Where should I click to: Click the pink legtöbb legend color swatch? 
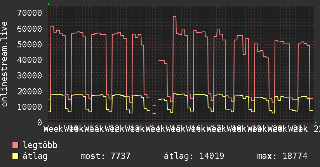15,145
